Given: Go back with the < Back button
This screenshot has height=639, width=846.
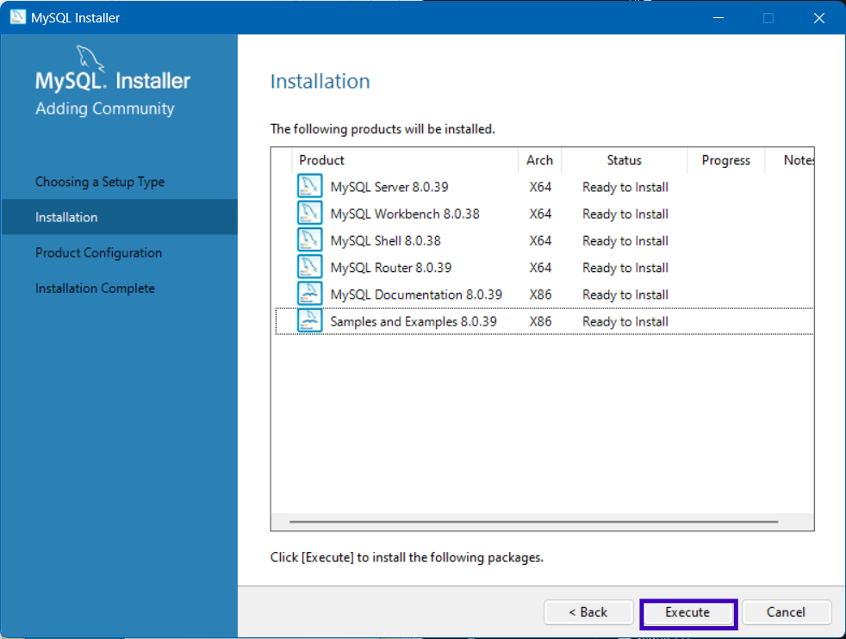Looking at the screenshot, I should pyautogui.click(x=588, y=612).
